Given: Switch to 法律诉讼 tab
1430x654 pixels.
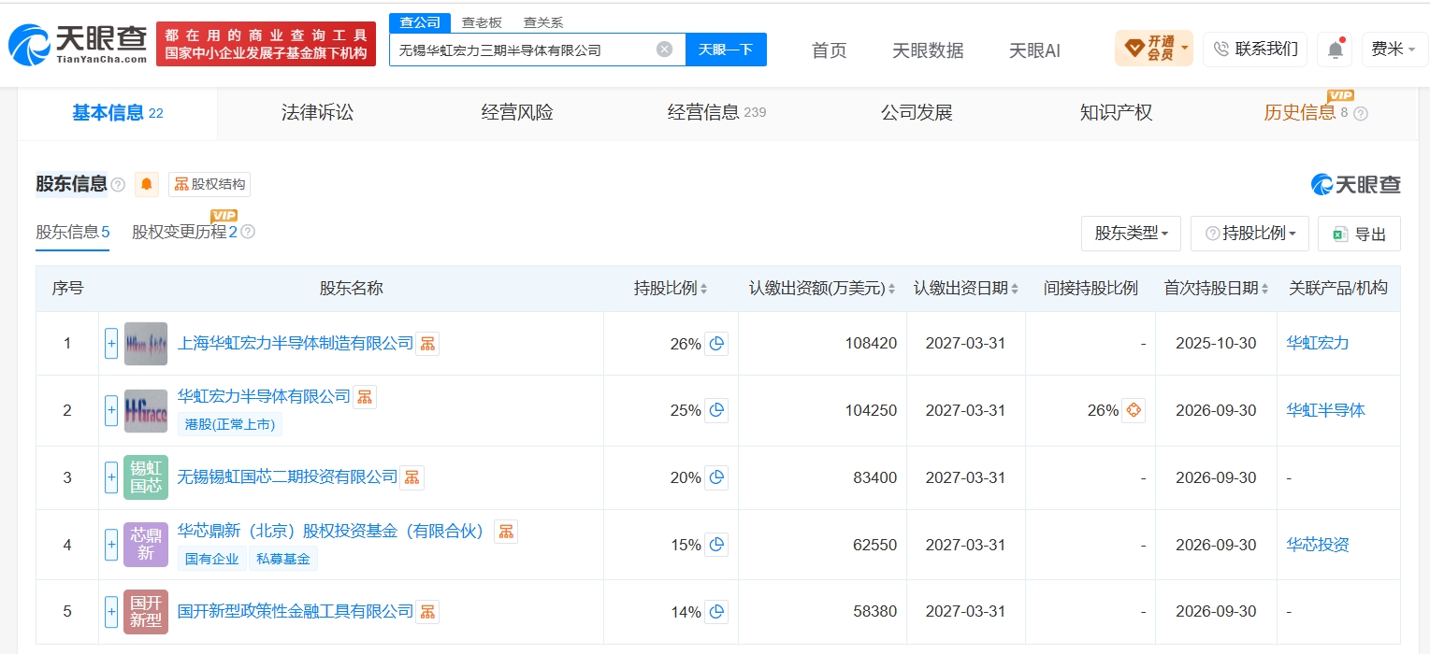Looking at the screenshot, I should click(318, 113).
